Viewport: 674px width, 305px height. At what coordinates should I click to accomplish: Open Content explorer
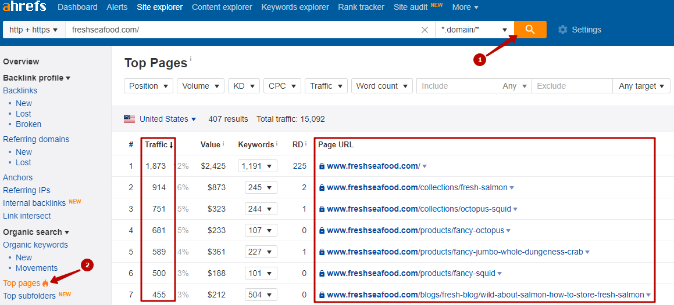pyautogui.click(x=222, y=7)
